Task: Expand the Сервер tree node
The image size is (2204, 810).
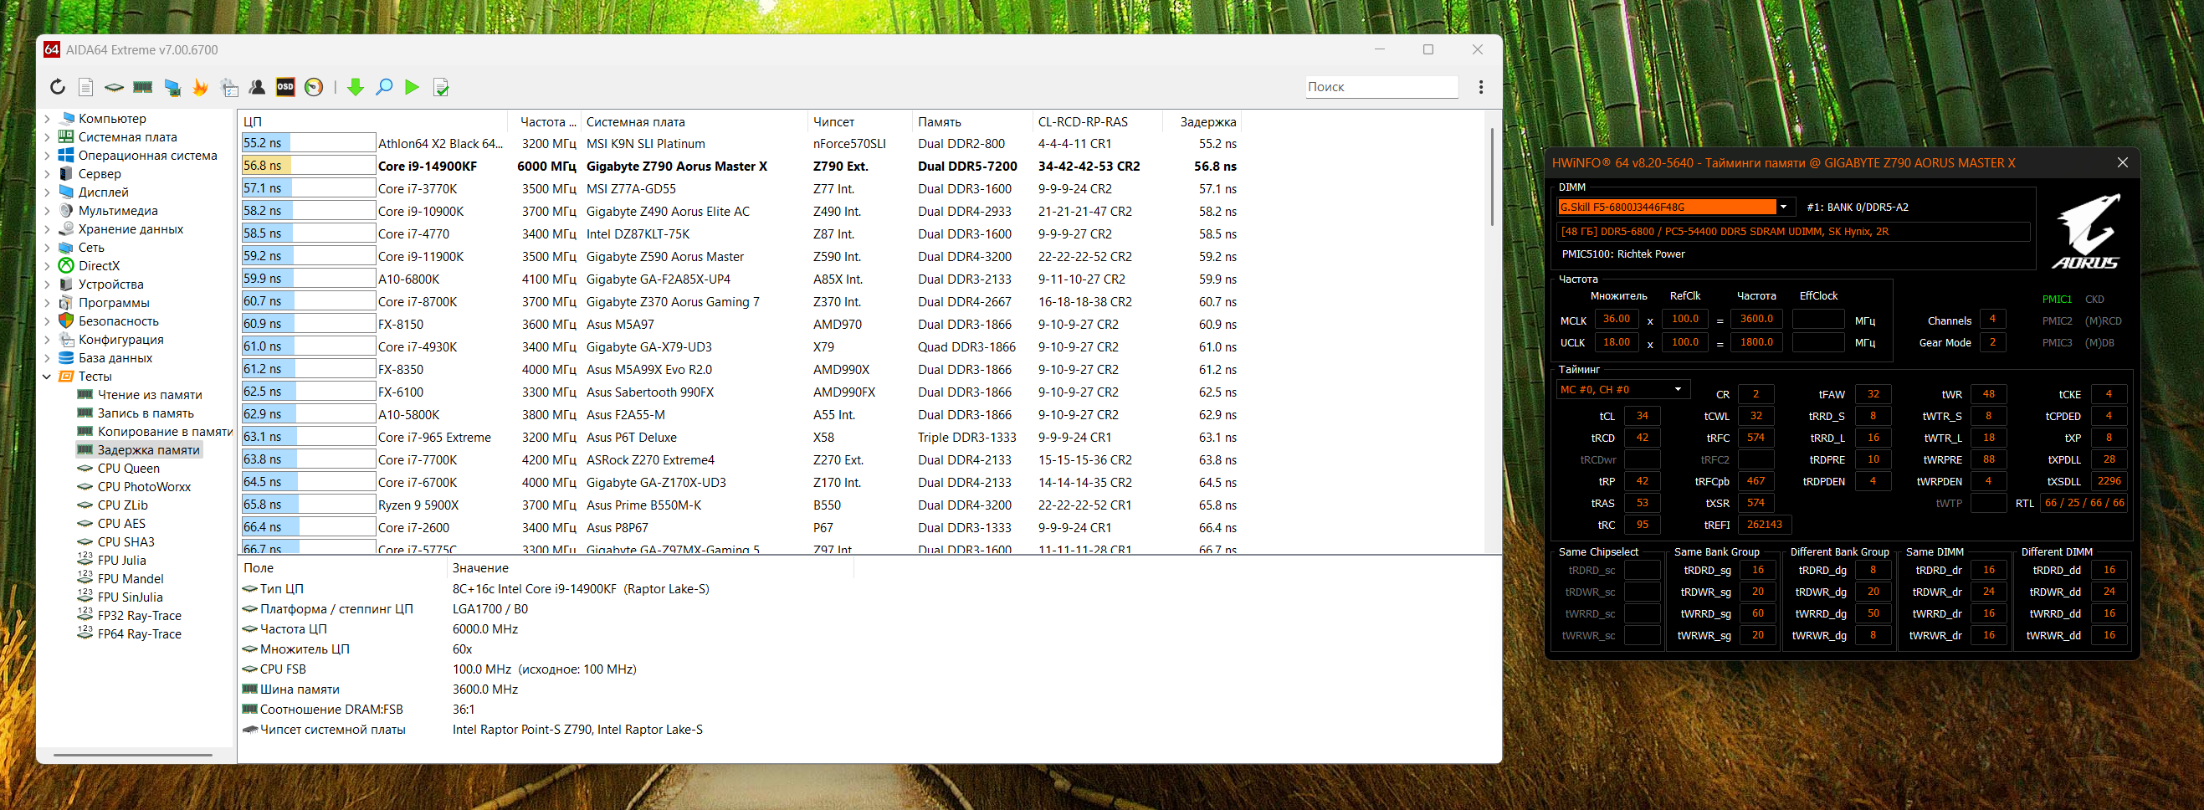Action: (x=47, y=174)
